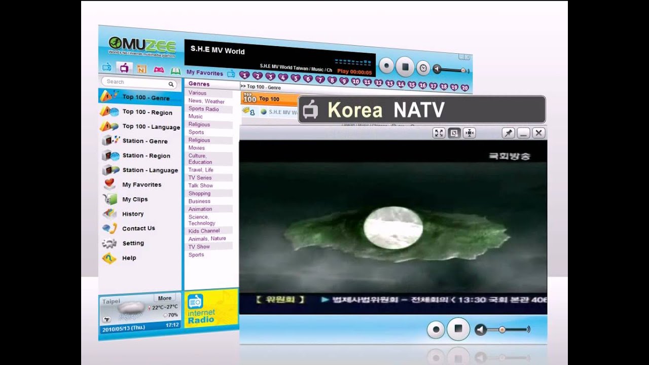This screenshot has width=649, height=365.
Task: Mute the main player speaker icon
Action: click(437, 69)
